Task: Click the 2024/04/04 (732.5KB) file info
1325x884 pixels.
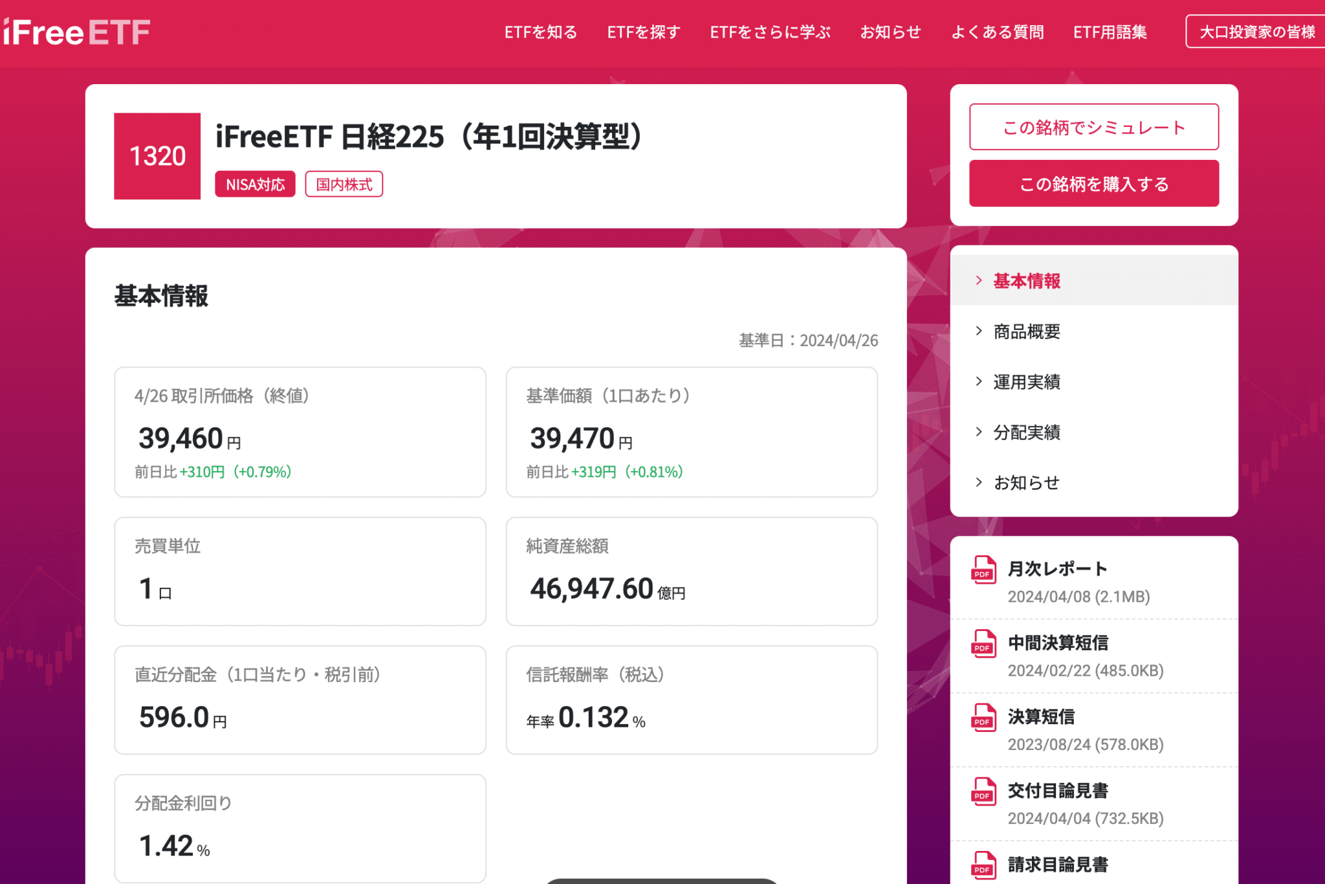Action: (1086, 818)
